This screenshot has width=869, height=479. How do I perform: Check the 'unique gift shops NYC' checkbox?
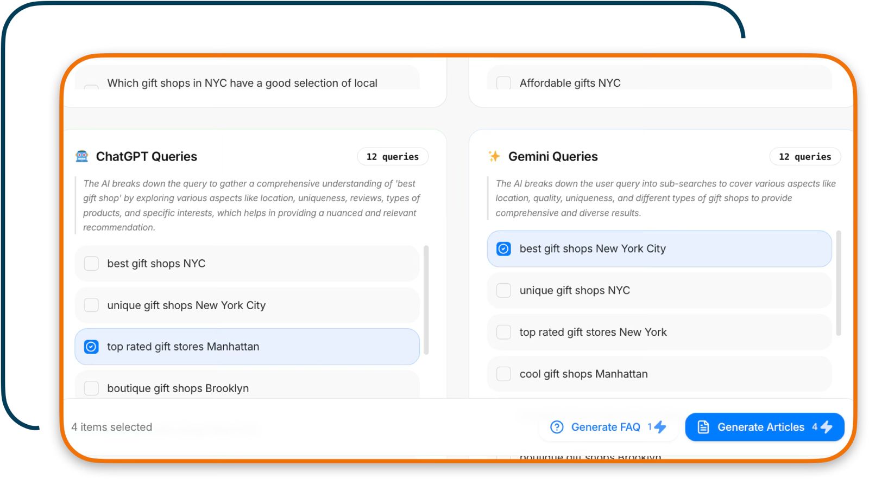coord(504,290)
